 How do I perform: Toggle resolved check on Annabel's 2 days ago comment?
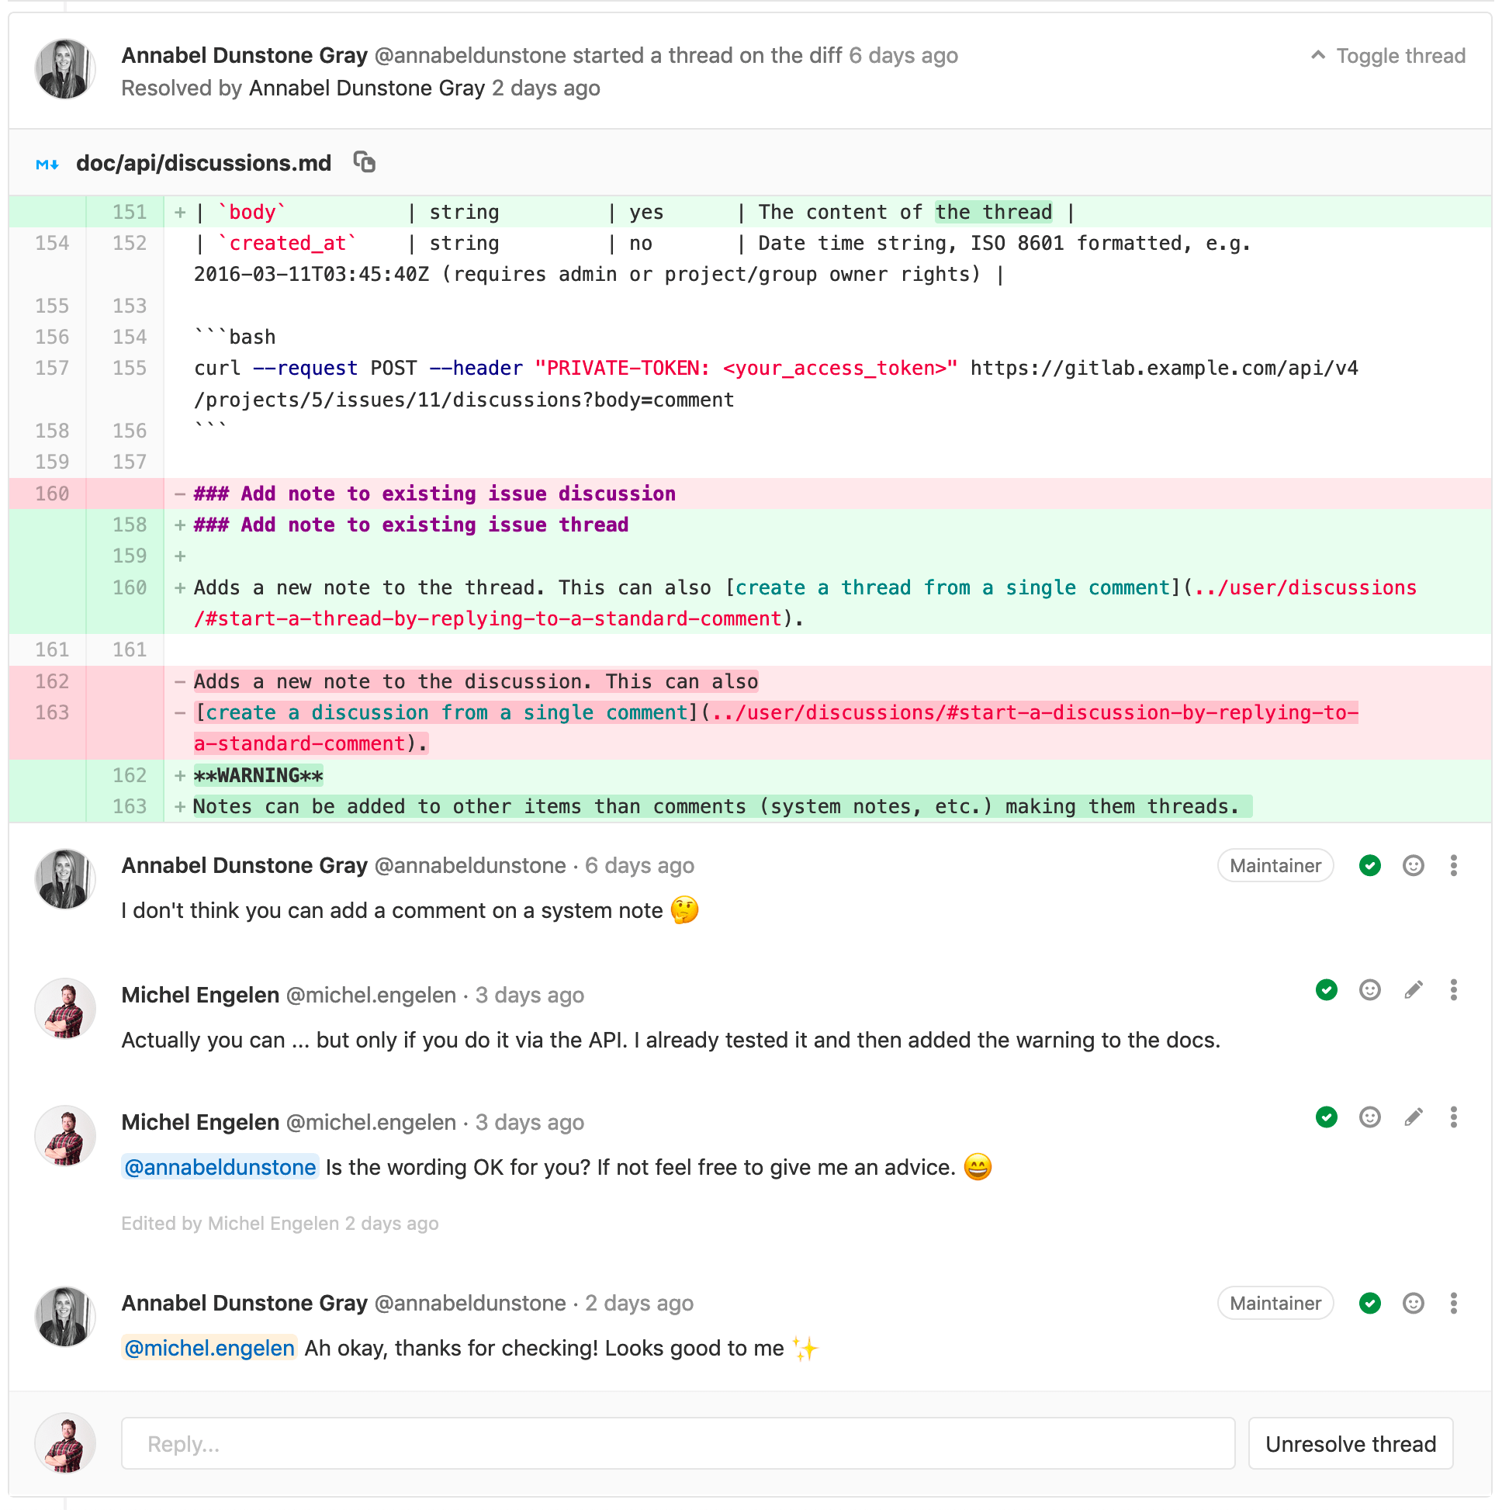tap(1370, 1304)
